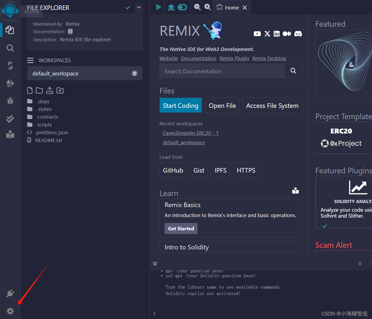This screenshot has width=372, height=319.
Task: Open the Documentation link
Action: pos(199,59)
